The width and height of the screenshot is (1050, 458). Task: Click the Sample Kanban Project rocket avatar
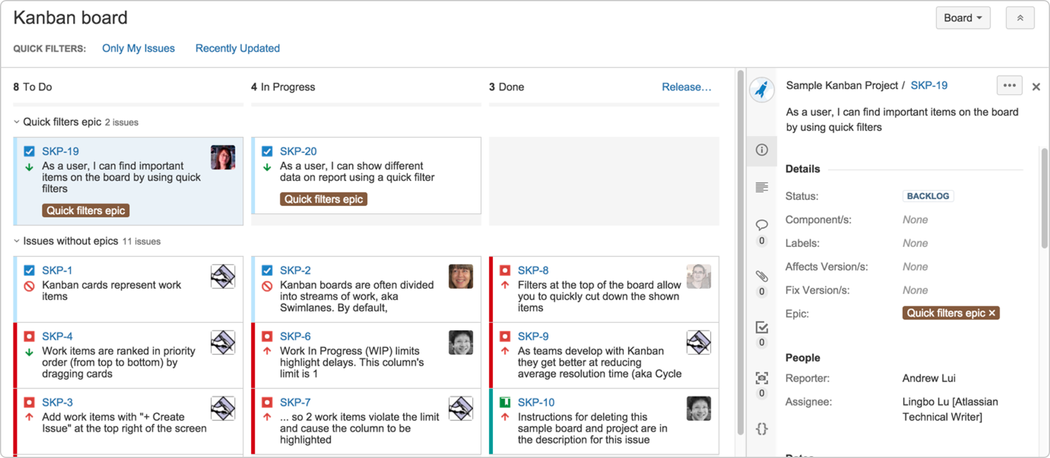762,90
